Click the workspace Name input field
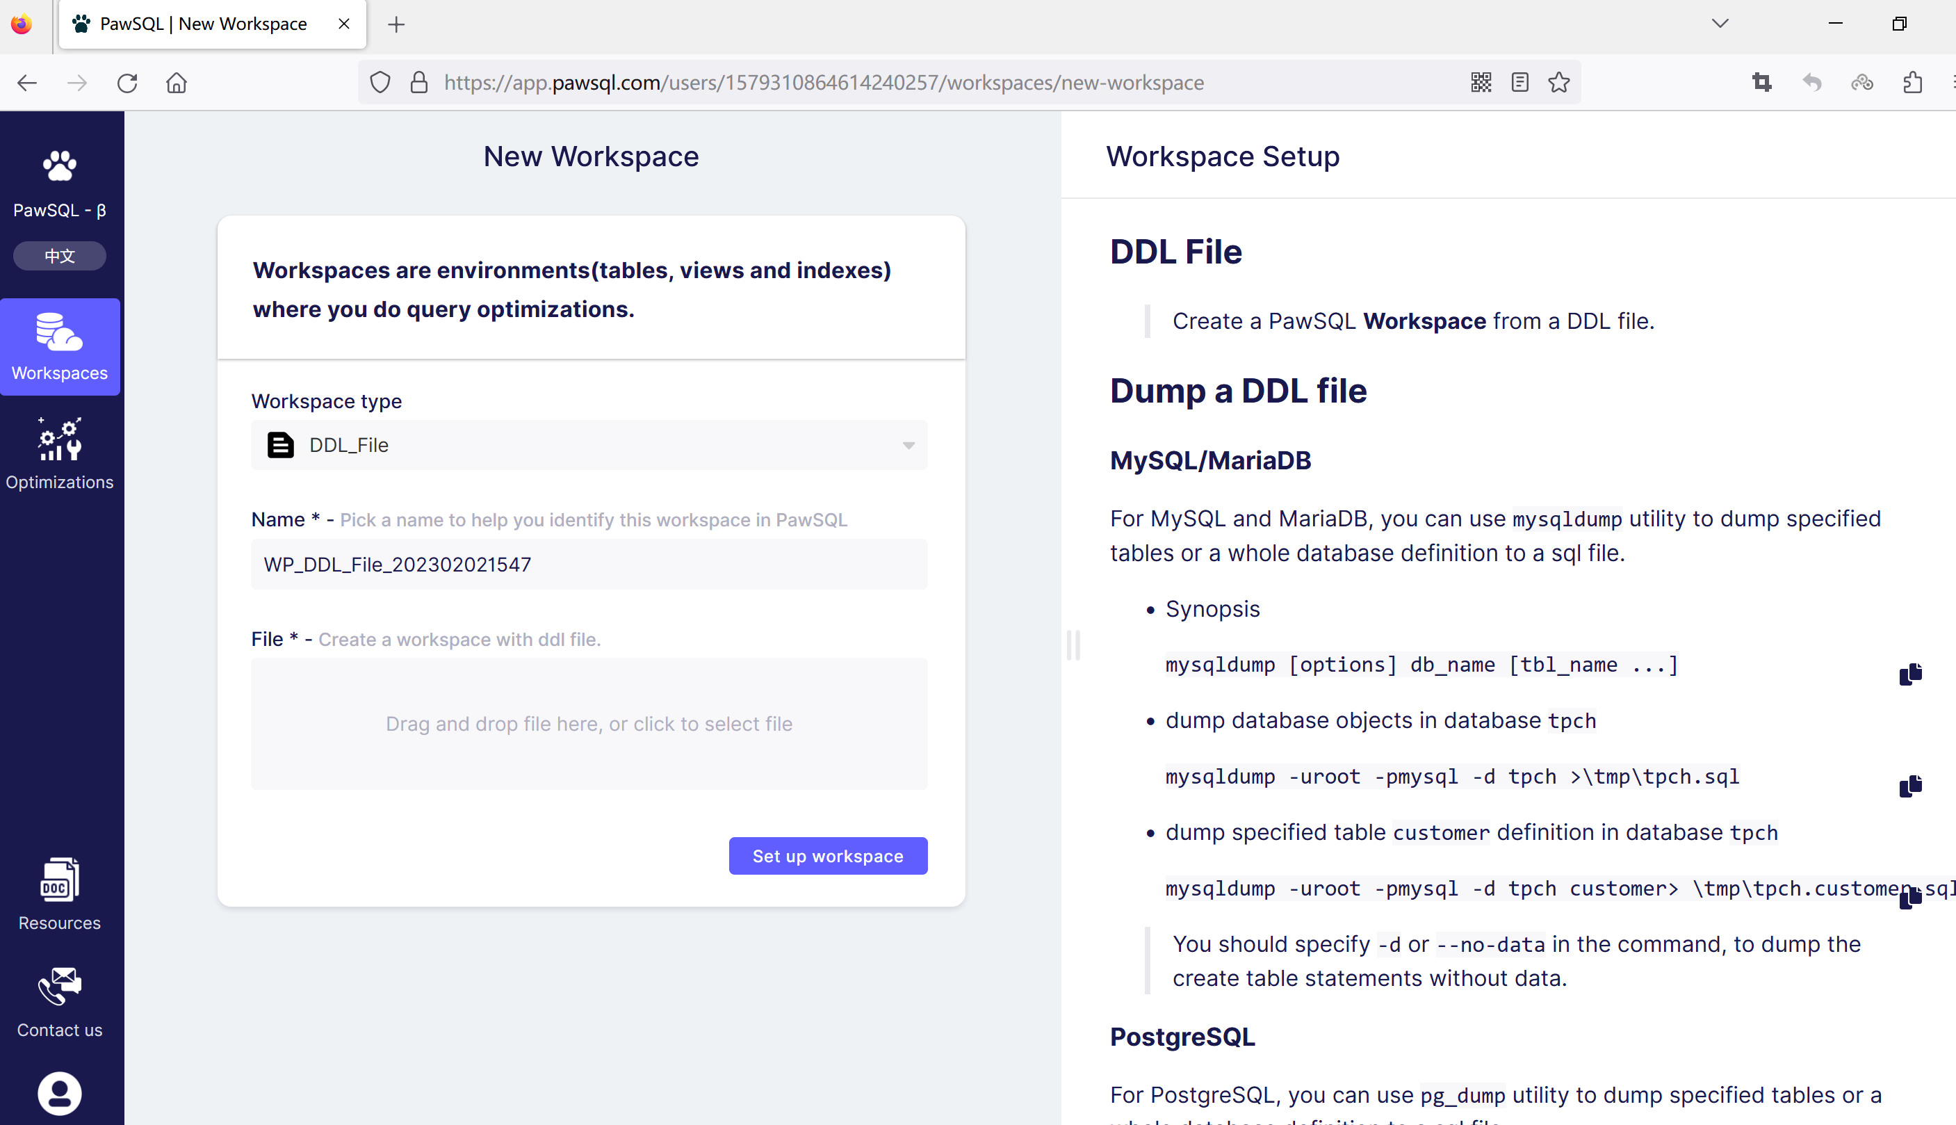1956x1125 pixels. click(x=589, y=564)
